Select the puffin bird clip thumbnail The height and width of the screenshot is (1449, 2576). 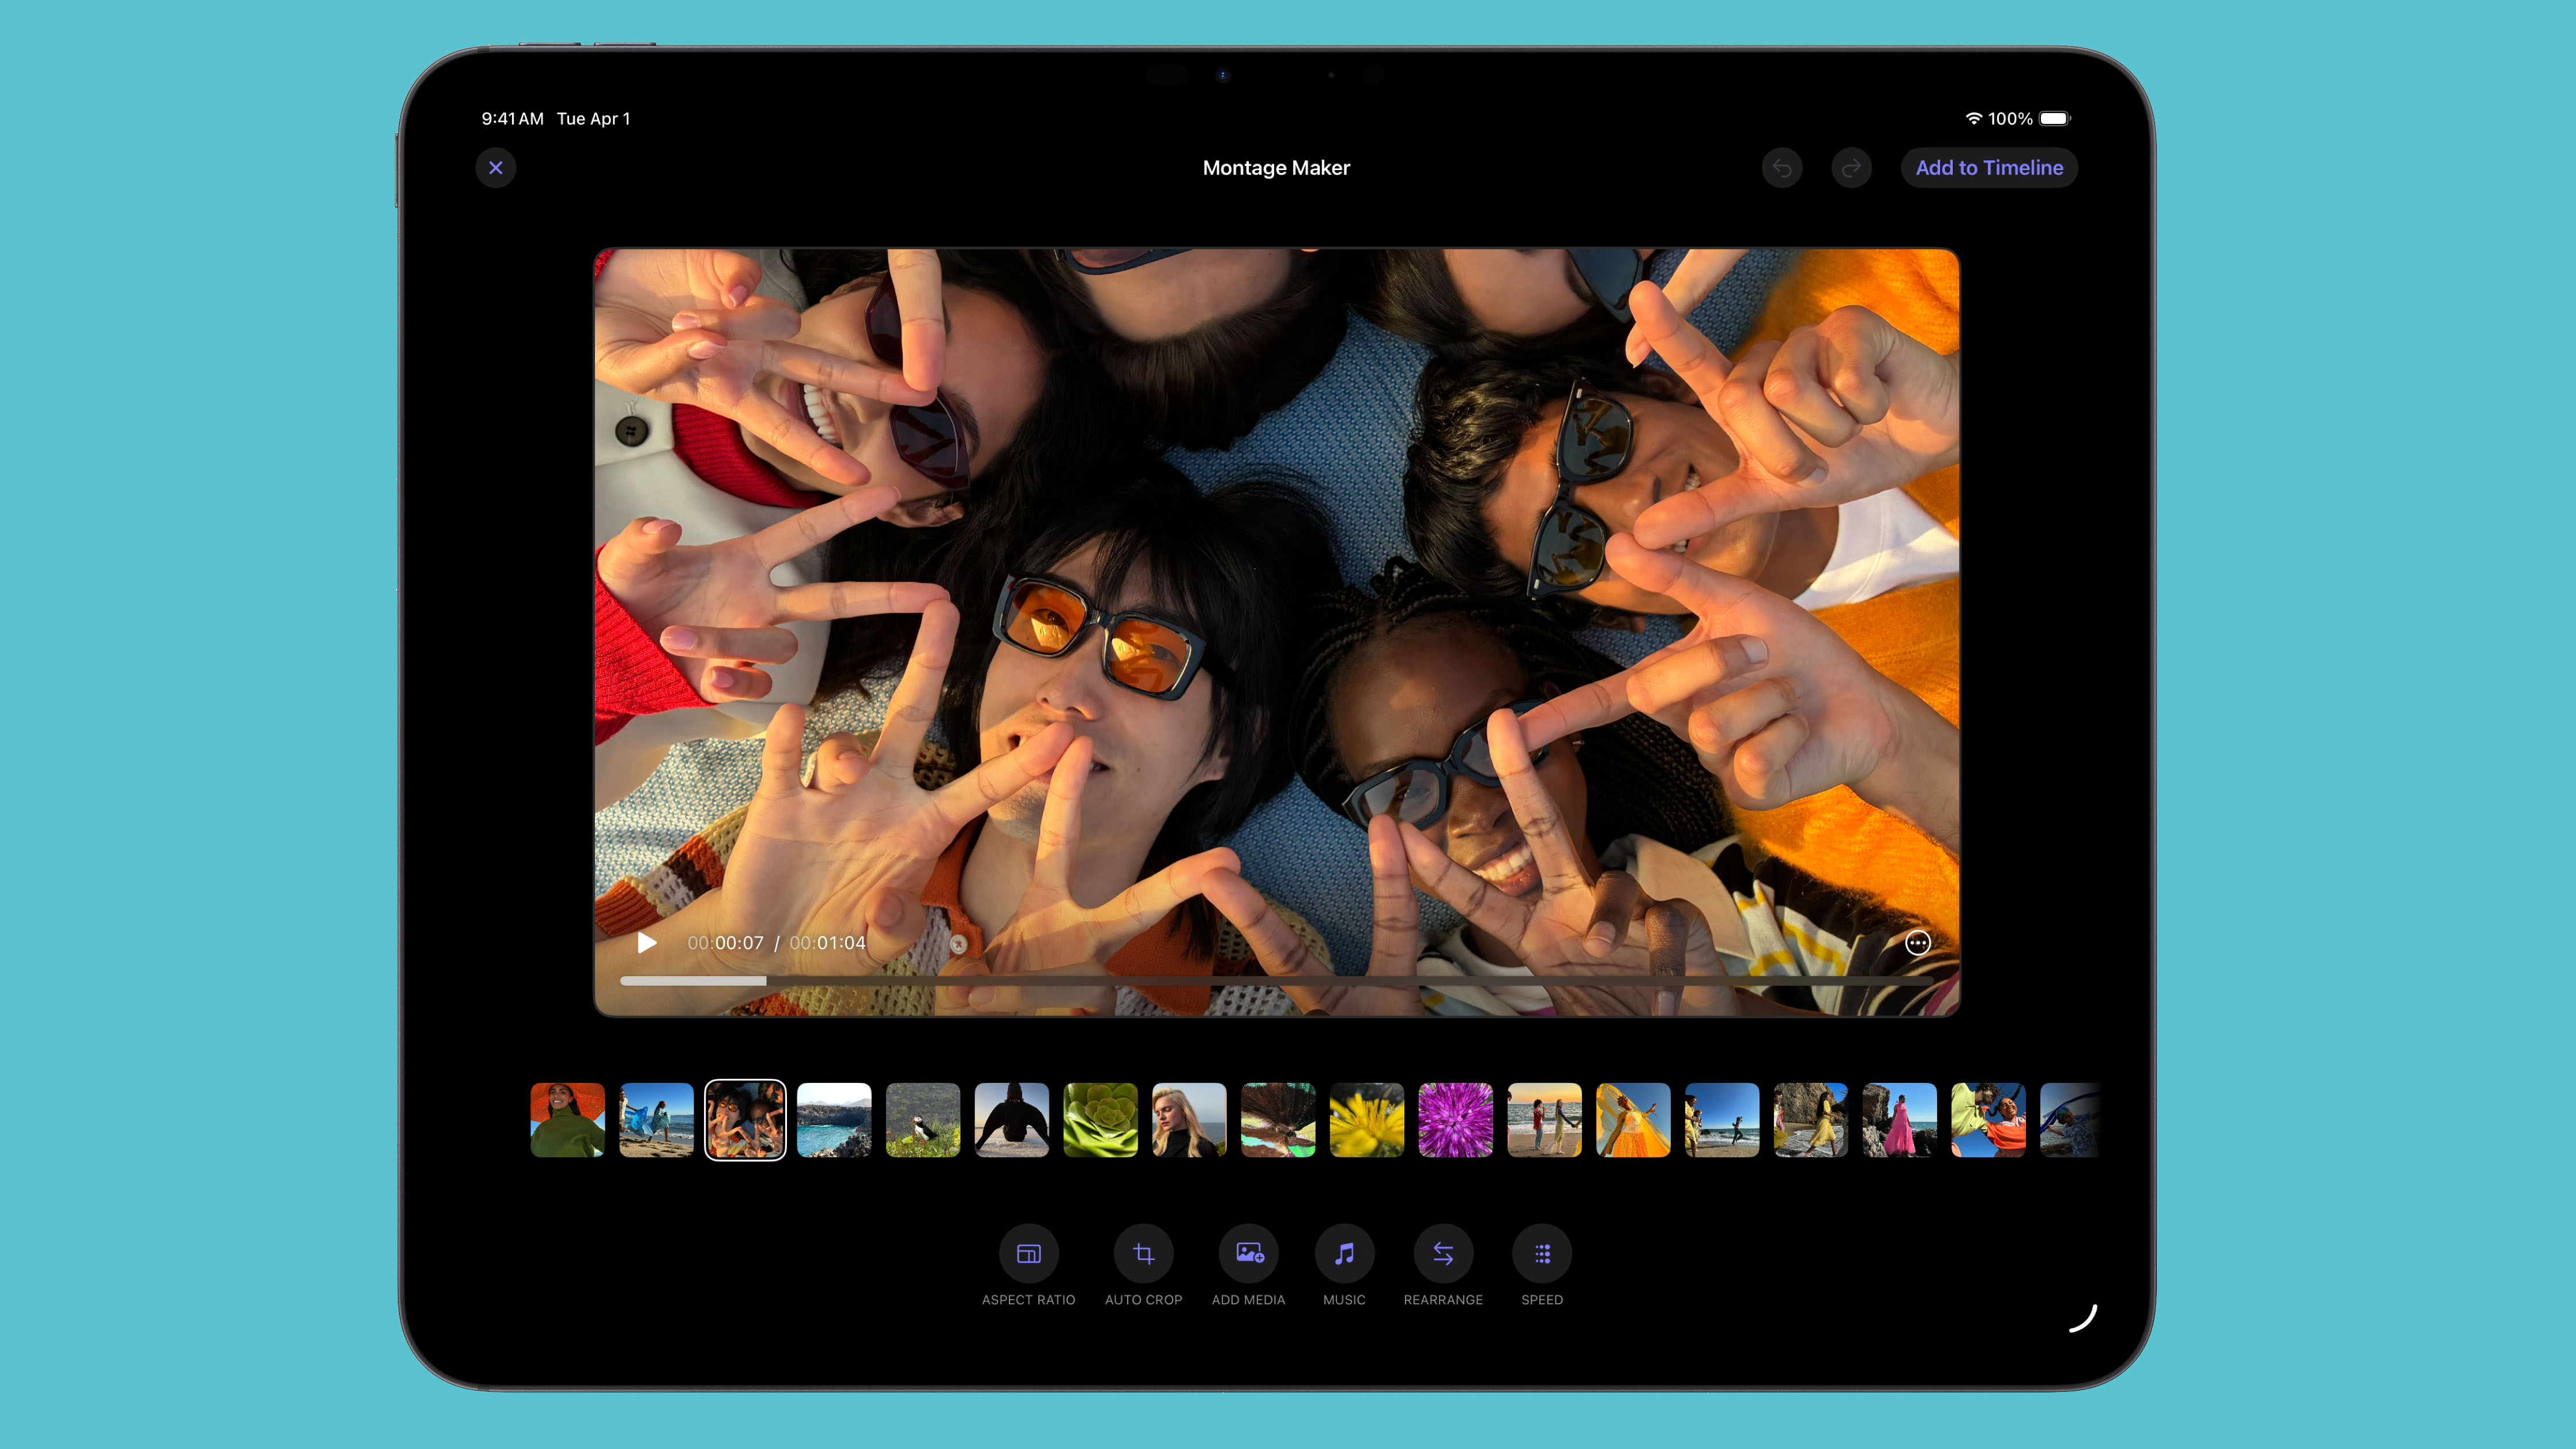[923, 1120]
